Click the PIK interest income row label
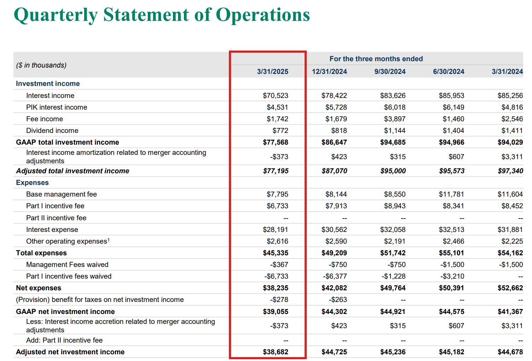This screenshot has width=532, height=361. (x=57, y=107)
